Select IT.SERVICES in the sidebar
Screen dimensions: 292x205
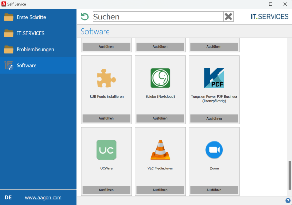click(x=30, y=33)
